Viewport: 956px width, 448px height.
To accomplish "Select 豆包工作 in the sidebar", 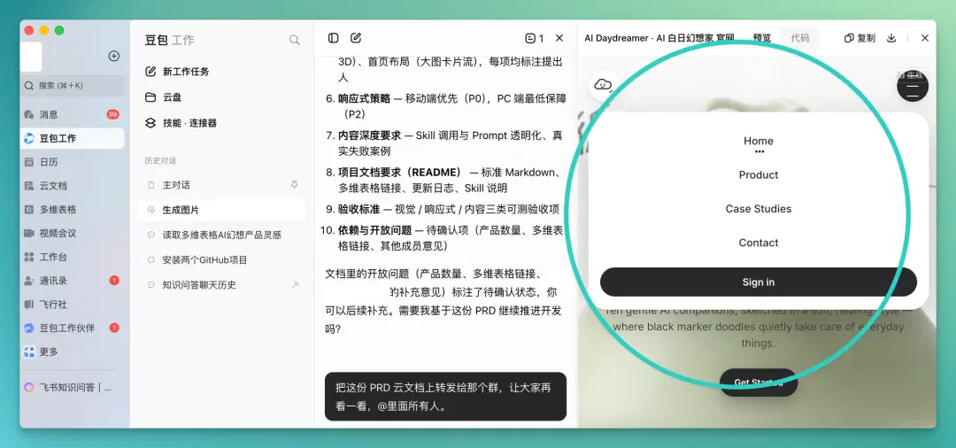I will [73, 138].
